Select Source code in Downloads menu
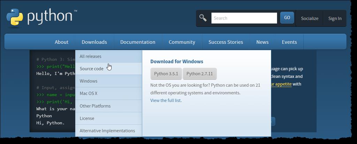357x144 pixels. [109, 69]
